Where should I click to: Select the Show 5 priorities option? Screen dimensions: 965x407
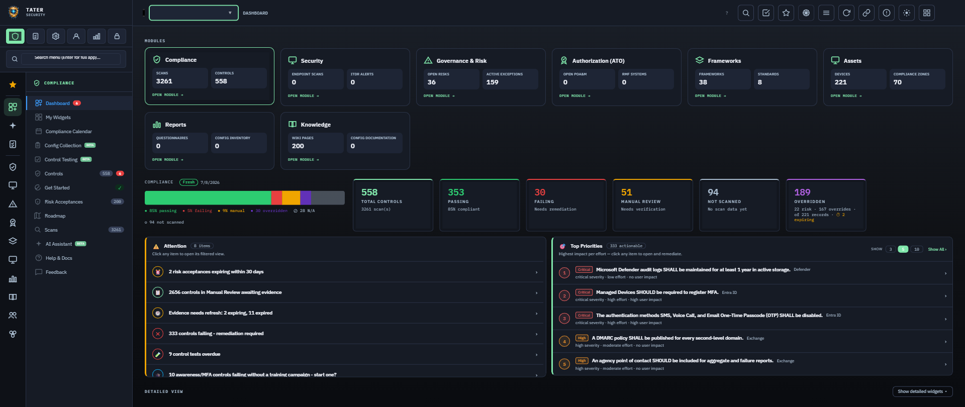coord(903,249)
